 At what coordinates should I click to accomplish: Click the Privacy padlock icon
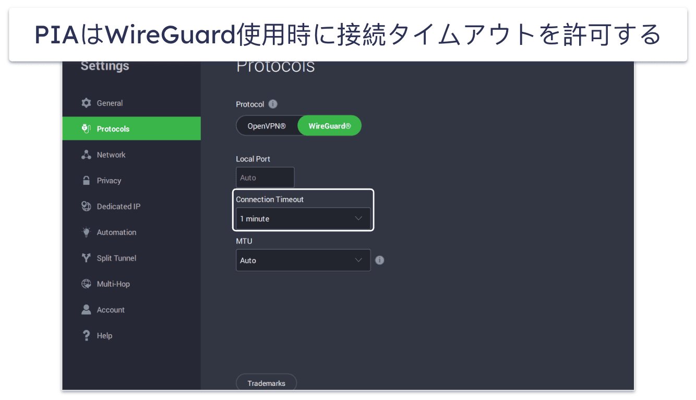point(86,180)
